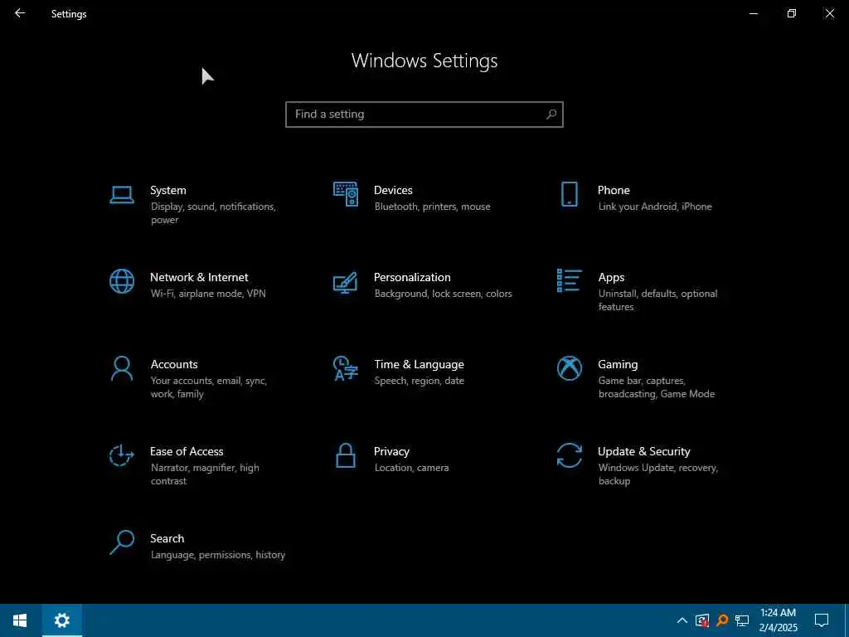Click 'Location, camera' description
Image resolution: width=849 pixels, height=637 pixels.
click(411, 468)
